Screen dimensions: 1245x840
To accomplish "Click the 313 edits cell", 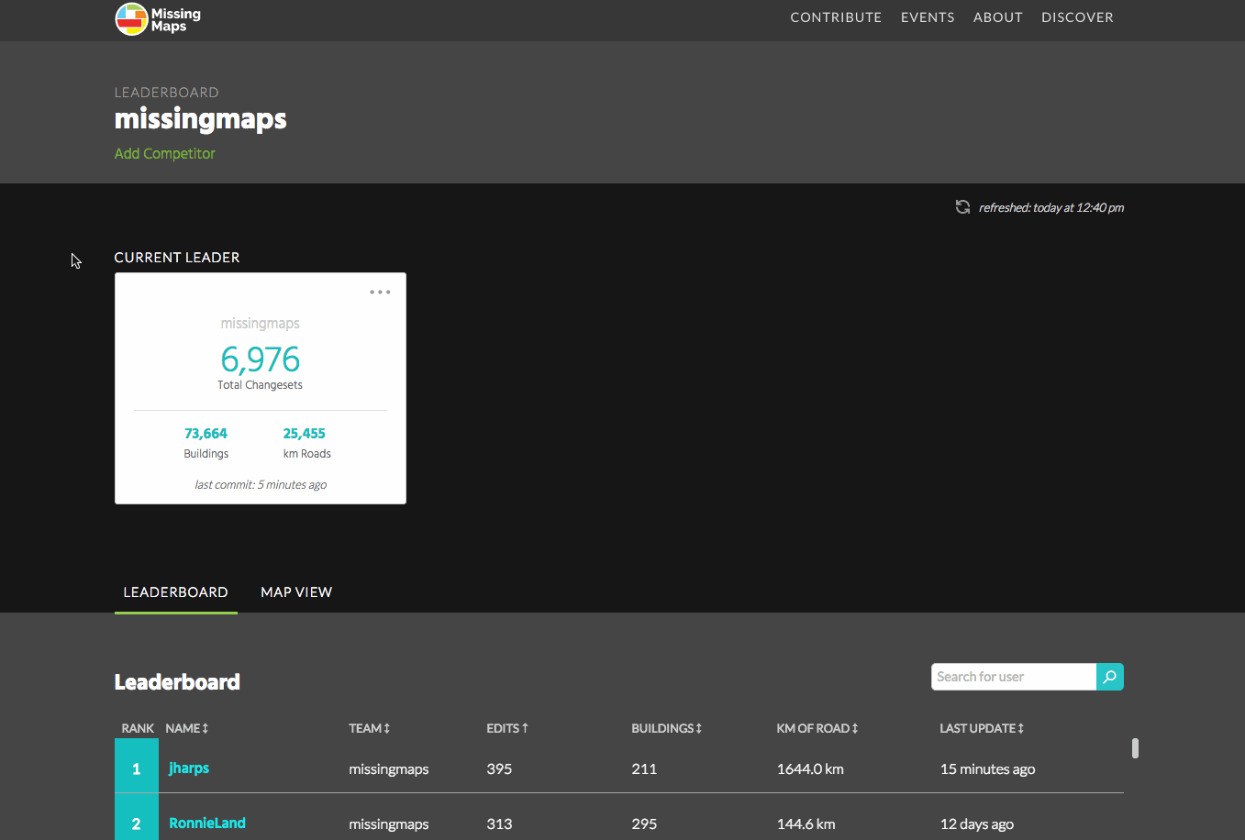I will tap(499, 824).
